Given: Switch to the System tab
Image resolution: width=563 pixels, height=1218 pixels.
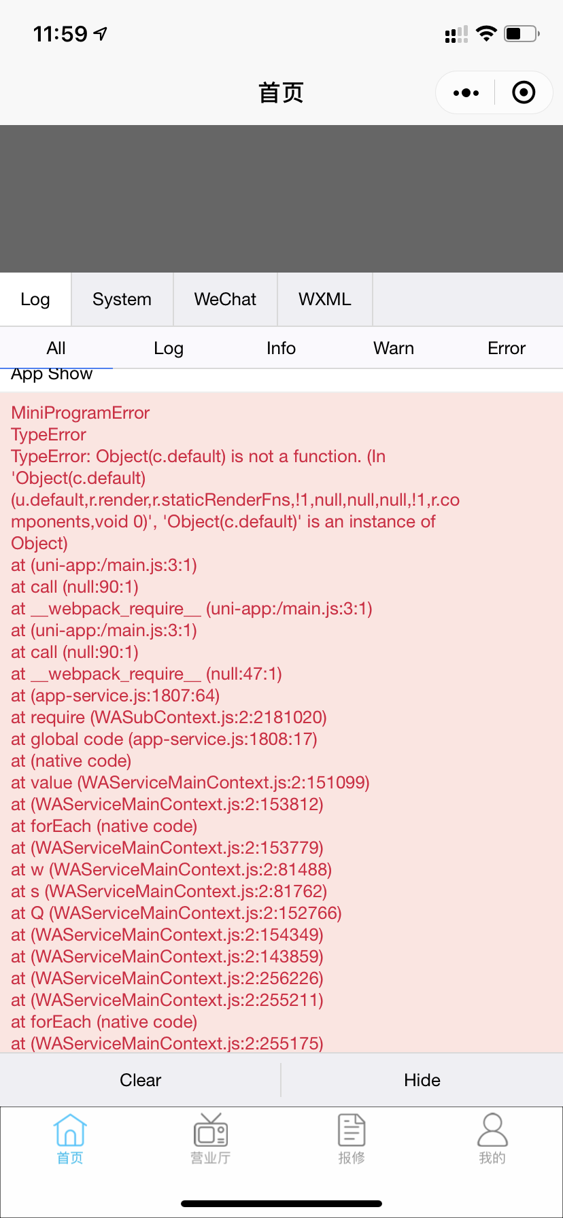Looking at the screenshot, I should tap(122, 299).
